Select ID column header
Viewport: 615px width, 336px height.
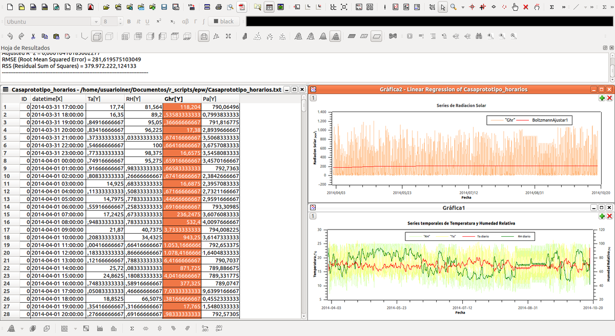pyautogui.click(x=24, y=99)
